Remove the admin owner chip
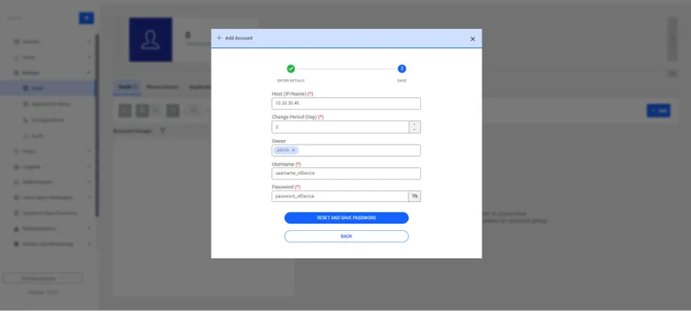Image resolution: width=691 pixels, height=311 pixels. [293, 150]
